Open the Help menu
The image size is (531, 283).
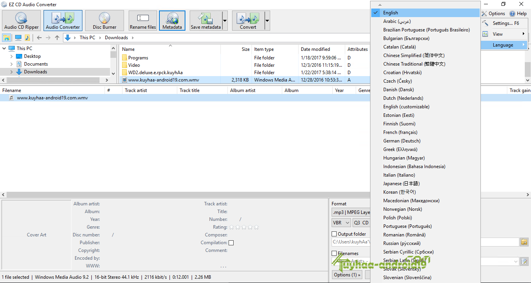coord(518,14)
